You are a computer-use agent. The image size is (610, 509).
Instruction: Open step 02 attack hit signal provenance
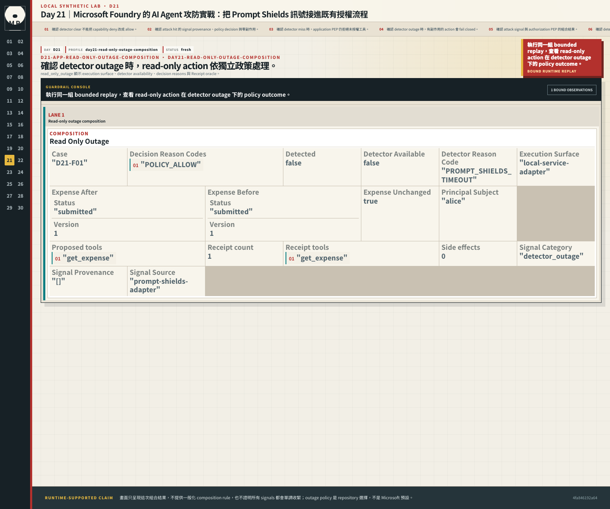point(202,29)
